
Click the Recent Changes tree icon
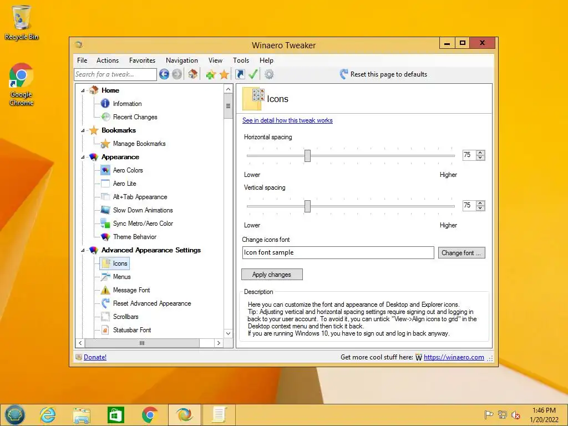[105, 116]
